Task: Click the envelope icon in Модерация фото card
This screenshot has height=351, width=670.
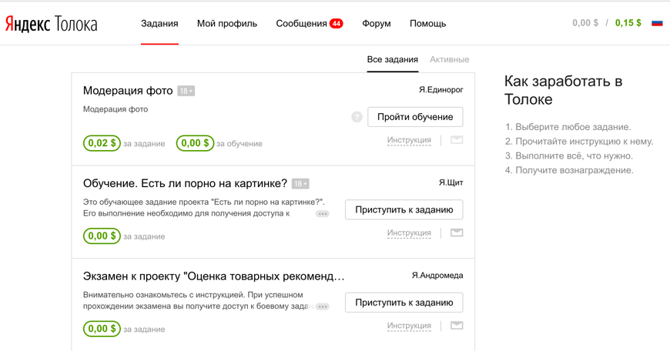Action: [457, 139]
